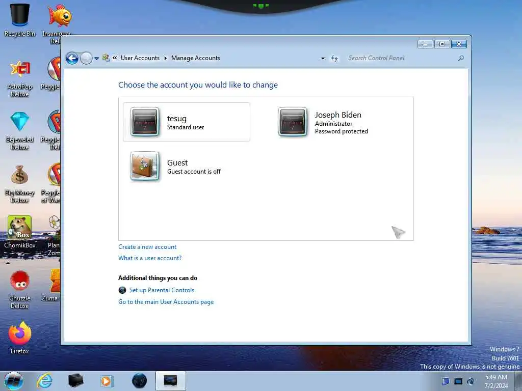Click the disabled Forward navigation arrow

[86, 58]
